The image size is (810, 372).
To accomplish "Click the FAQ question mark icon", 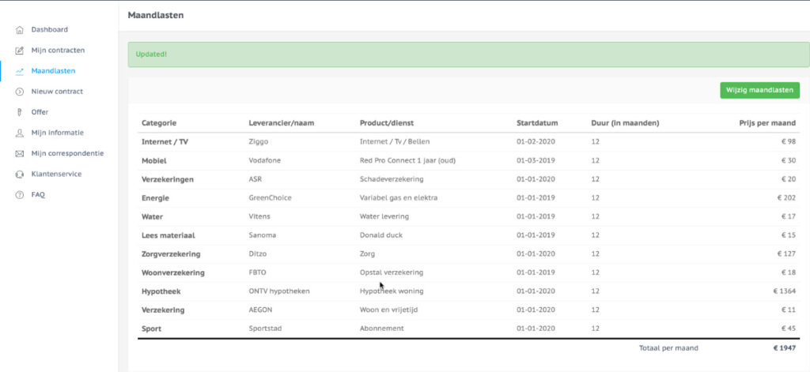I will coord(20,195).
